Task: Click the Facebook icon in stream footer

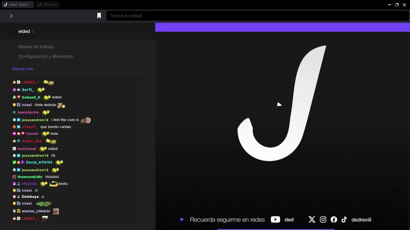Action: [x=334, y=219]
